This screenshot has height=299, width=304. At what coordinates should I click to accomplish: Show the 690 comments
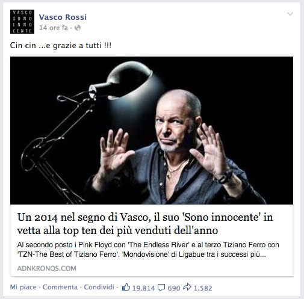174,288
